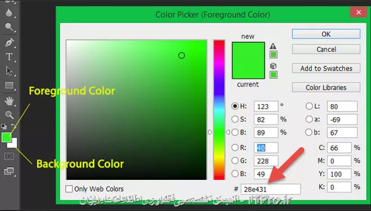Image resolution: width=371 pixels, height=211 pixels.
Task: Click the color field picker circle
Action: coord(181,55)
